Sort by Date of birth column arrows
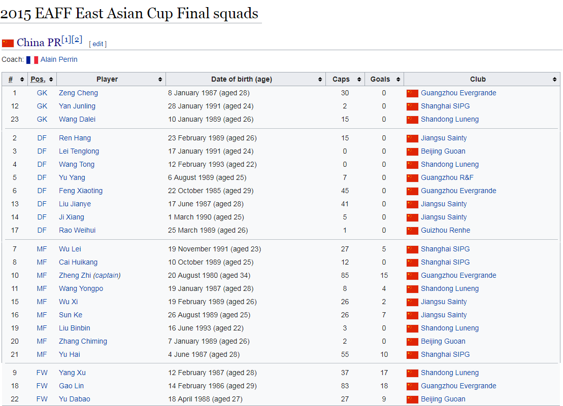Image resolution: width=563 pixels, height=406 pixels. [320, 79]
